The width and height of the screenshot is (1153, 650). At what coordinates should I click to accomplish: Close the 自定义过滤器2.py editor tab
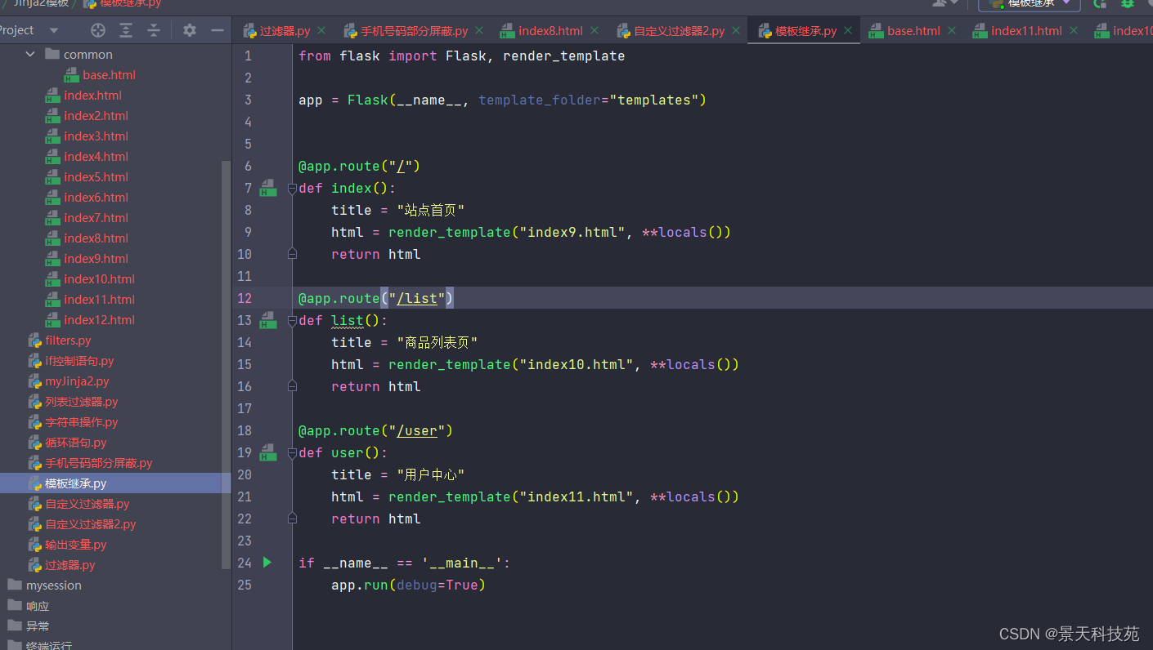point(736,31)
